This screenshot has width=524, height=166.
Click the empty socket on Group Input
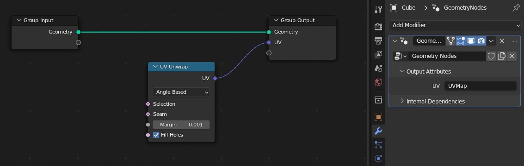click(x=78, y=42)
